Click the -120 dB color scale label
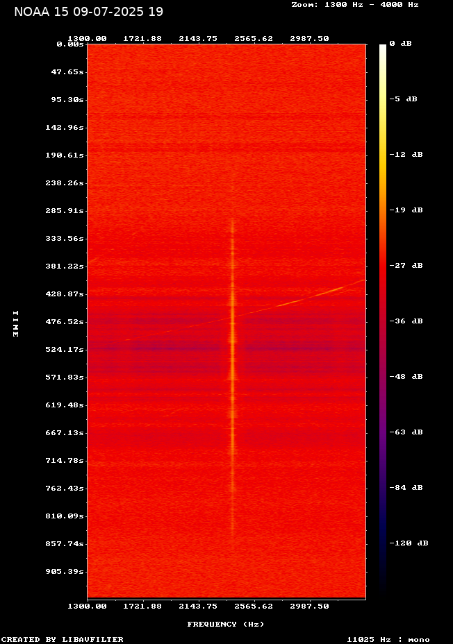453x644 pixels. pyautogui.click(x=409, y=543)
